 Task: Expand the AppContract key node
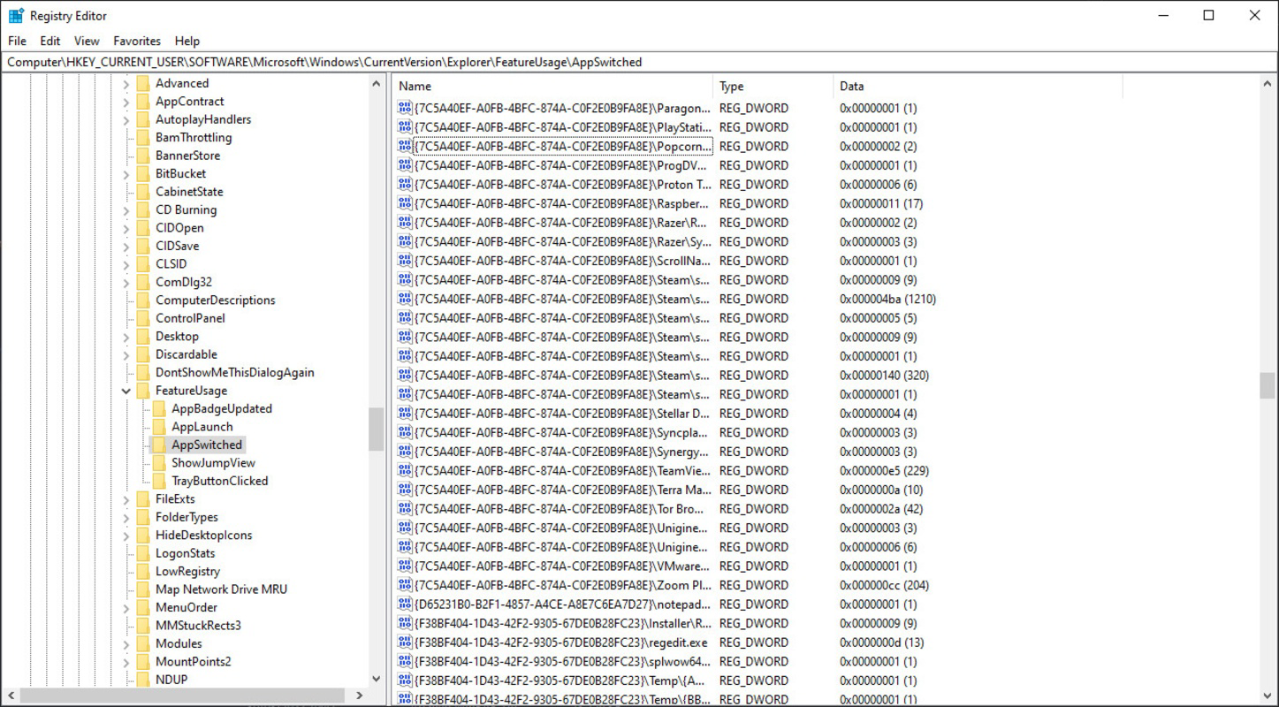tap(126, 102)
